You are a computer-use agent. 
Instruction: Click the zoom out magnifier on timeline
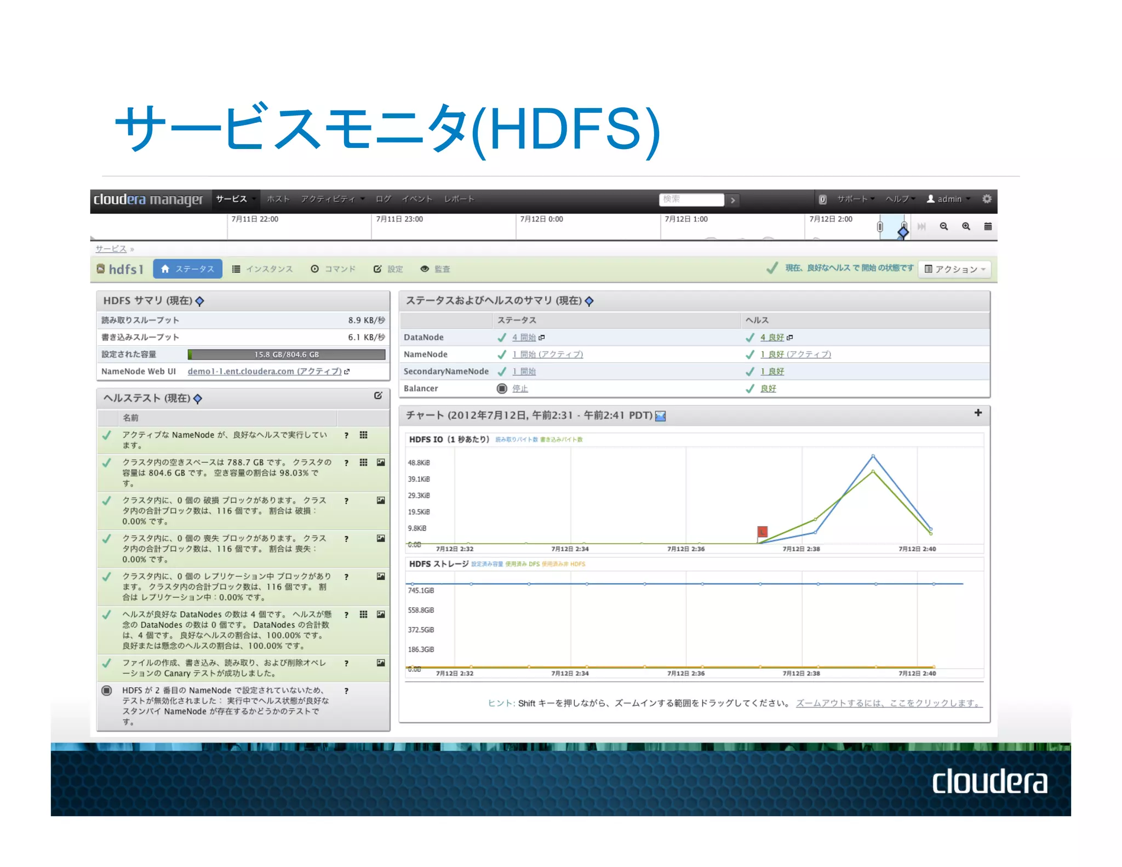pyautogui.click(x=943, y=226)
